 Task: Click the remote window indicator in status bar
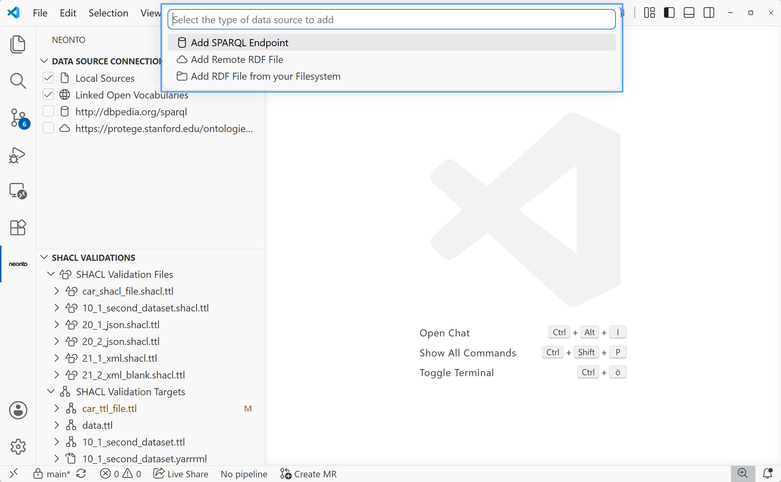[x=14, y=474]
